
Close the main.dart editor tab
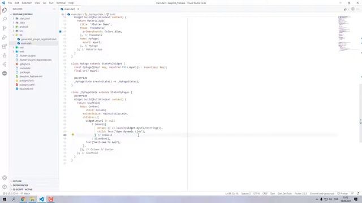point(78,9)
